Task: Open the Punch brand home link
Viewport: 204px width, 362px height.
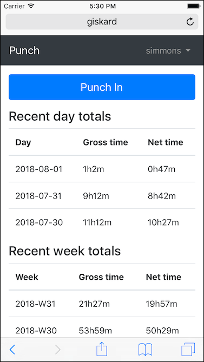Action: [x=24, y=50]
